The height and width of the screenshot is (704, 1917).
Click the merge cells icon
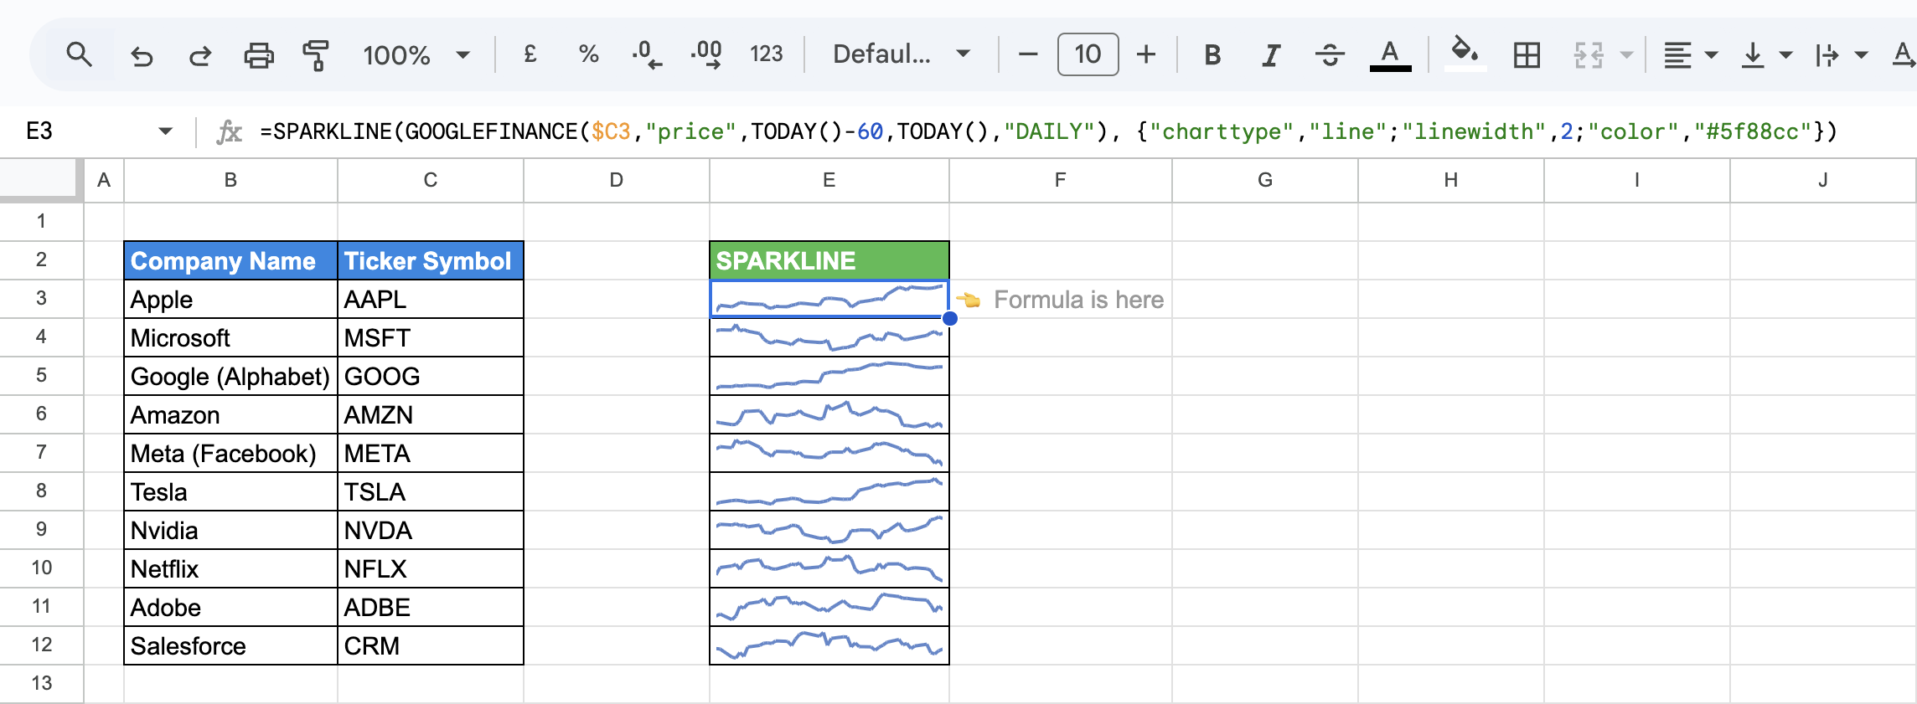pos(1588,55)
